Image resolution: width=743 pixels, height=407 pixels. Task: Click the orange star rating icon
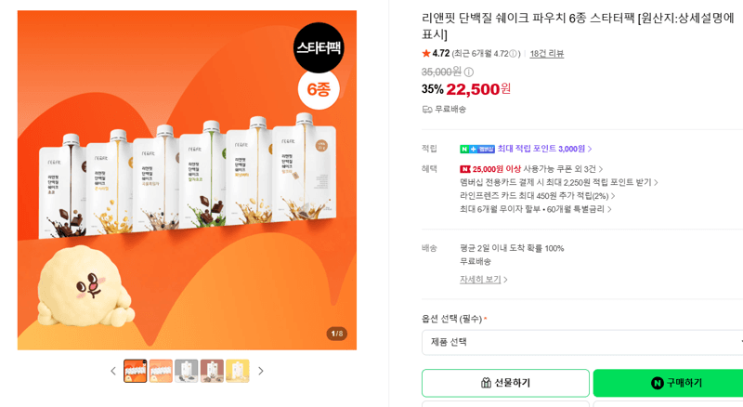[x=426, y=53]
